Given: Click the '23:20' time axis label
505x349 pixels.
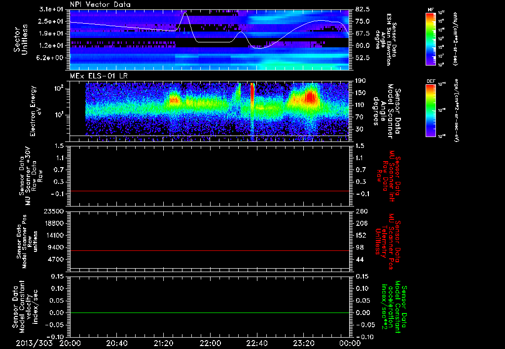Looking at the screenshot, I should pos(303,343).
